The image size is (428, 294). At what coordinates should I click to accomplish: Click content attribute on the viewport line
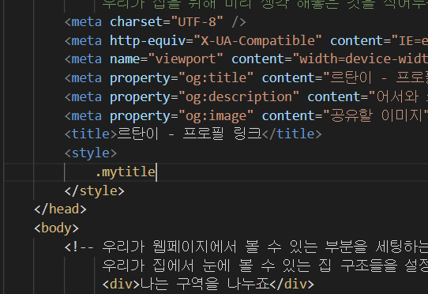coord(258,59)
